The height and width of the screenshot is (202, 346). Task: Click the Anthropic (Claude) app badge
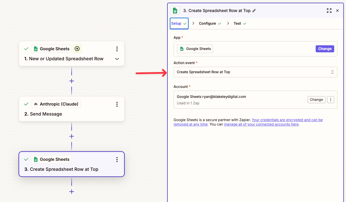click(56, 104)
